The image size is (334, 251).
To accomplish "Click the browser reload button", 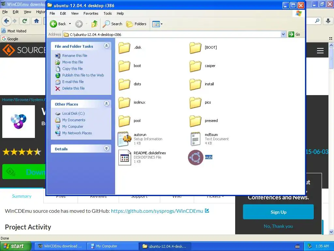I will coord(25,21).
